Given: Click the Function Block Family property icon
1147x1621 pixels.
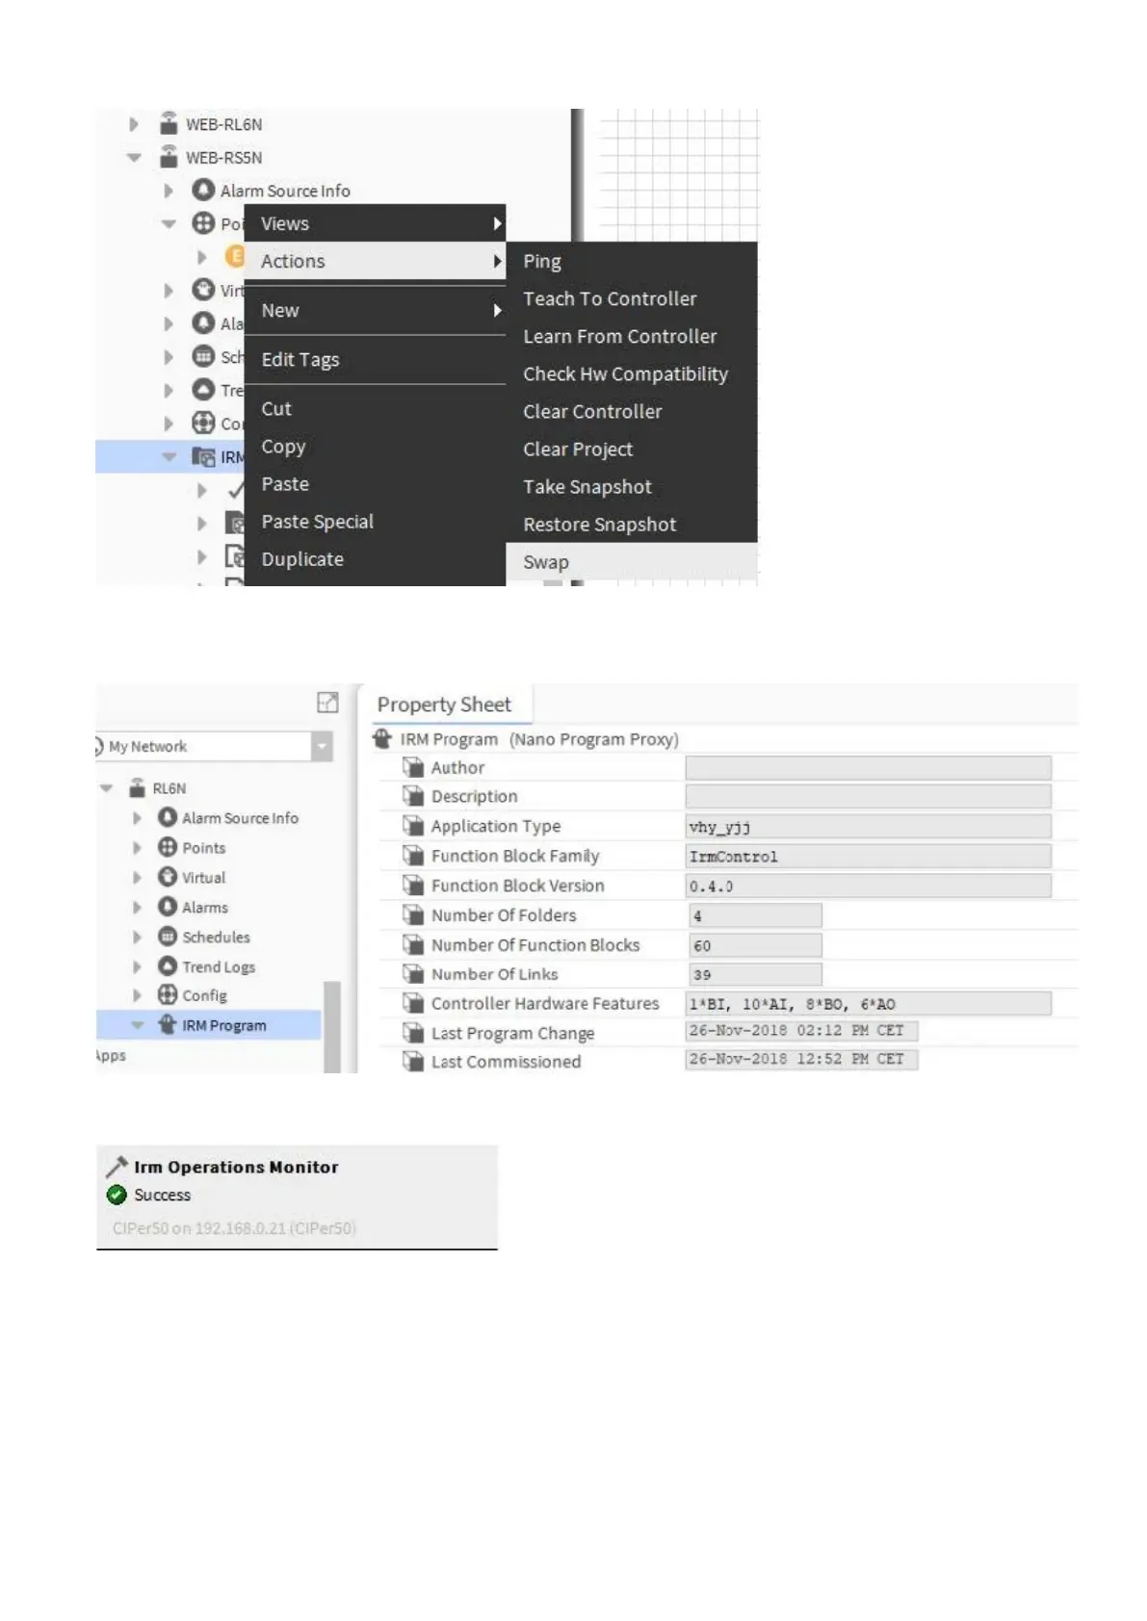Looking at the screenshot, I should (413, 856).
